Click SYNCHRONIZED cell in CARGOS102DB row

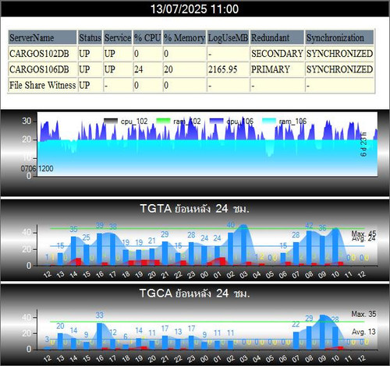(x=339, y=54)
